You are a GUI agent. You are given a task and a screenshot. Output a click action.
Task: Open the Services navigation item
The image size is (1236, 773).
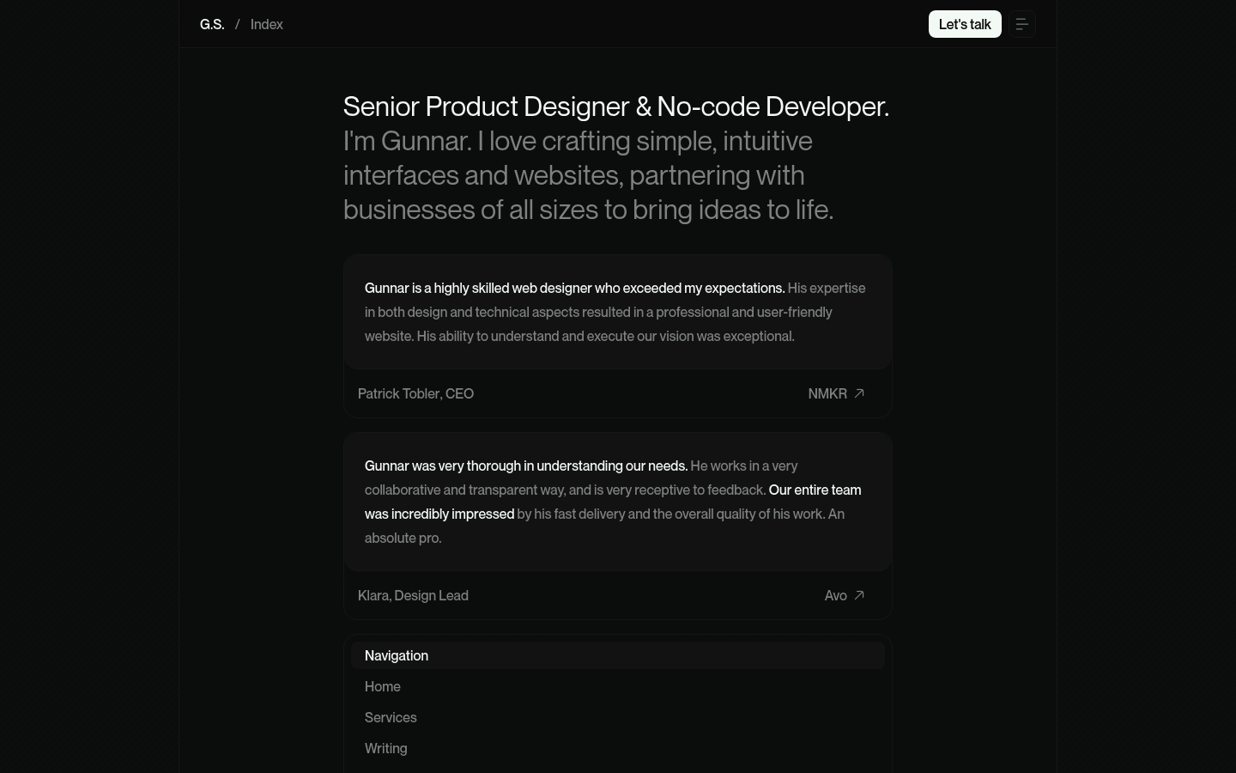pos(391,717)
